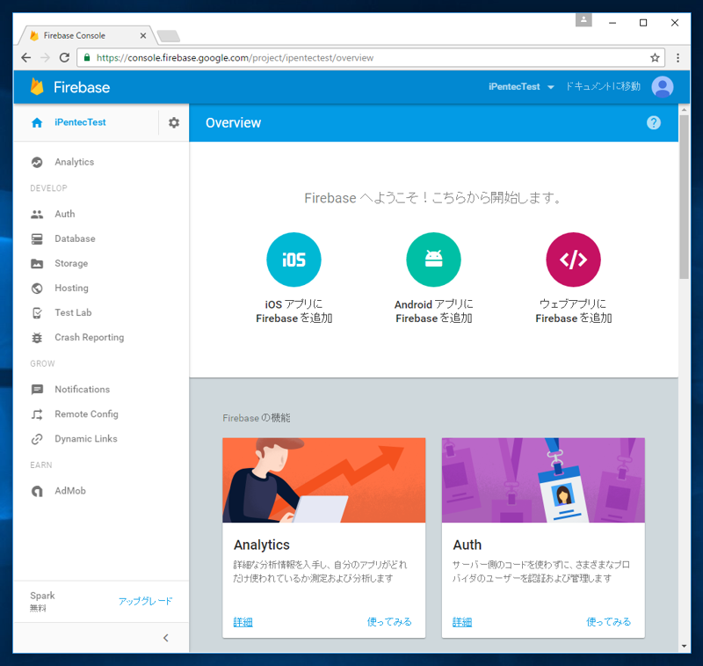Open the Chrome three-dot menu
The width and height of the screenshot is (703, 666).
(678, 57)
